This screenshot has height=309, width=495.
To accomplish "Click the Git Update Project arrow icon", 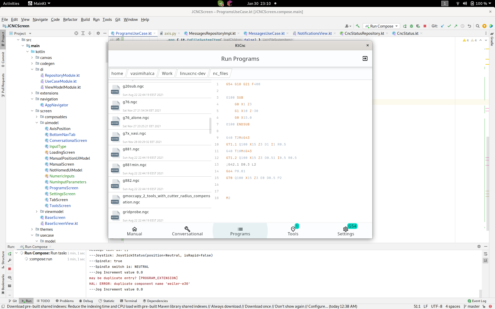I will (442, 26).
